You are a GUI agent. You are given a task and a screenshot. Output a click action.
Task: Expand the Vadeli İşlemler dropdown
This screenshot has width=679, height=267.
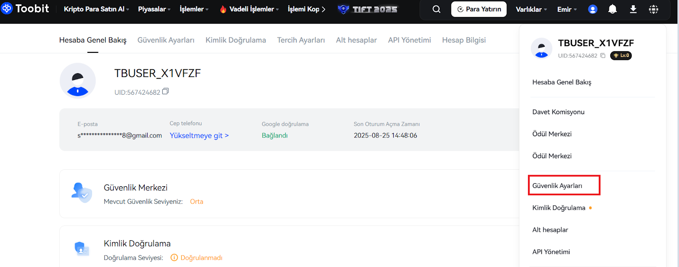[254, 9]
